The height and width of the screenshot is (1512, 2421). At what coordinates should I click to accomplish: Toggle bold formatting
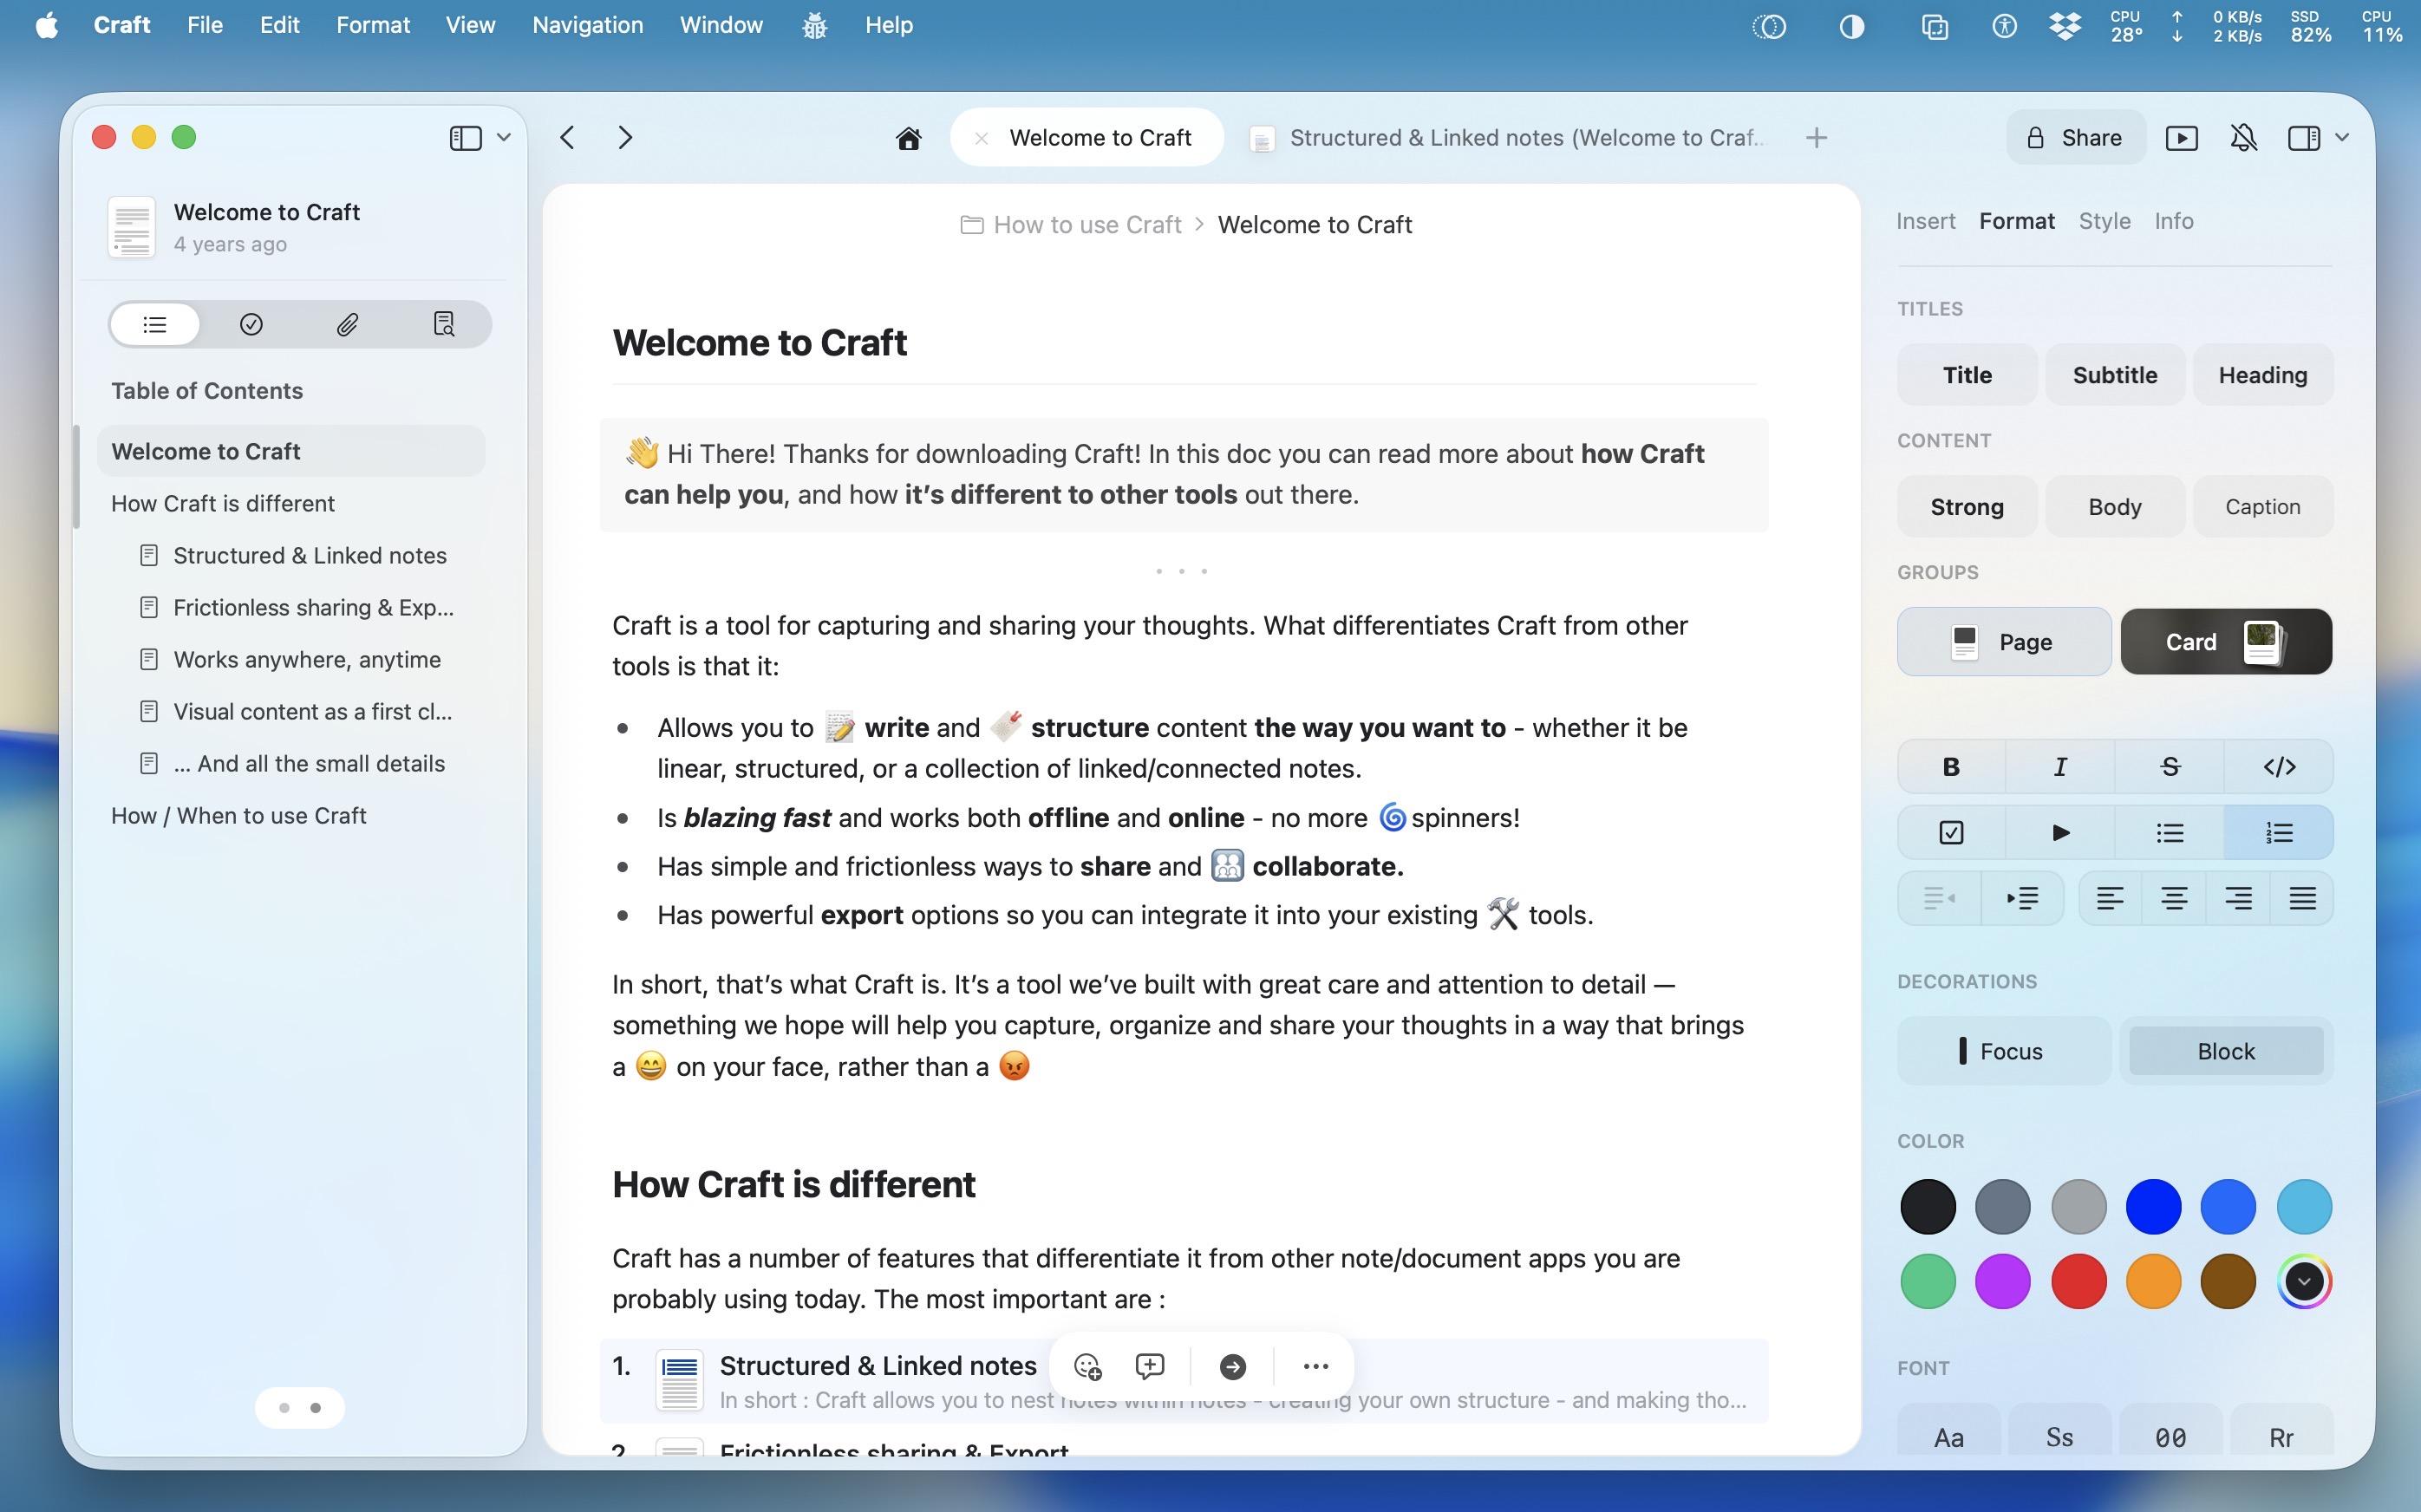(x=1951, y=767)
